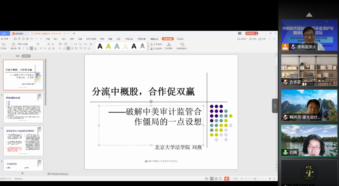
Task: Expand participant panel with right chevron
Action: click(275, 106)
